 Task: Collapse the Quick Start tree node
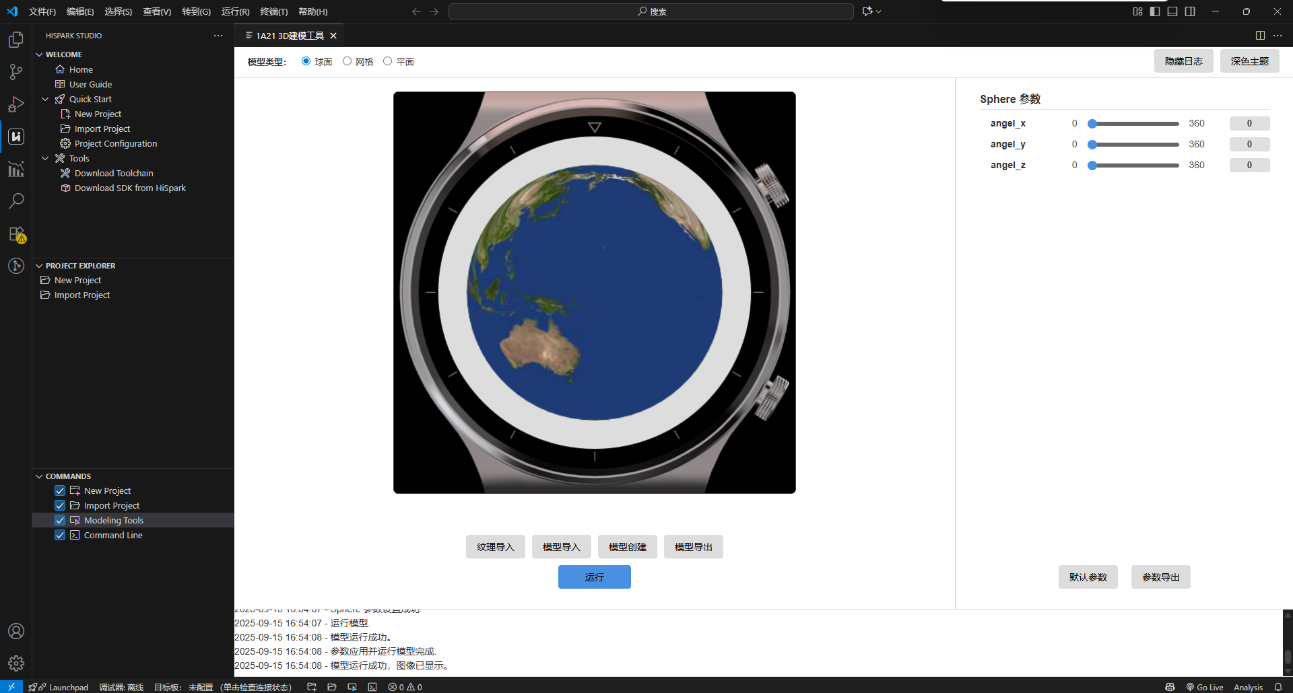coord(45,100)
